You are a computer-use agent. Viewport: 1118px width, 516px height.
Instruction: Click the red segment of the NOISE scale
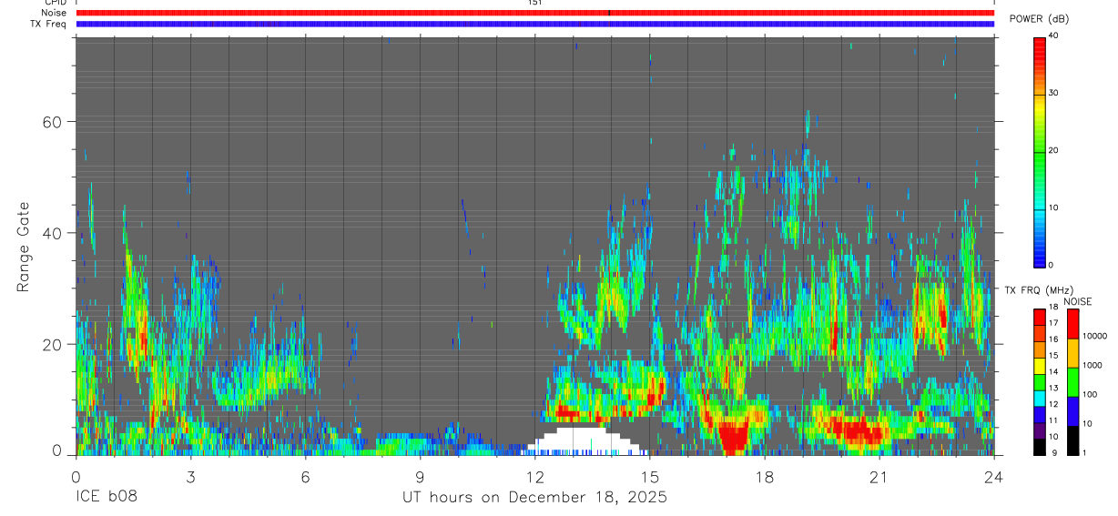point(1072,324)
